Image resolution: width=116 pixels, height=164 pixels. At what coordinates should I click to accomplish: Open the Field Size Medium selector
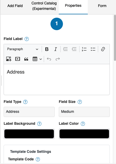pyautogui.click(x=84, y=112)
